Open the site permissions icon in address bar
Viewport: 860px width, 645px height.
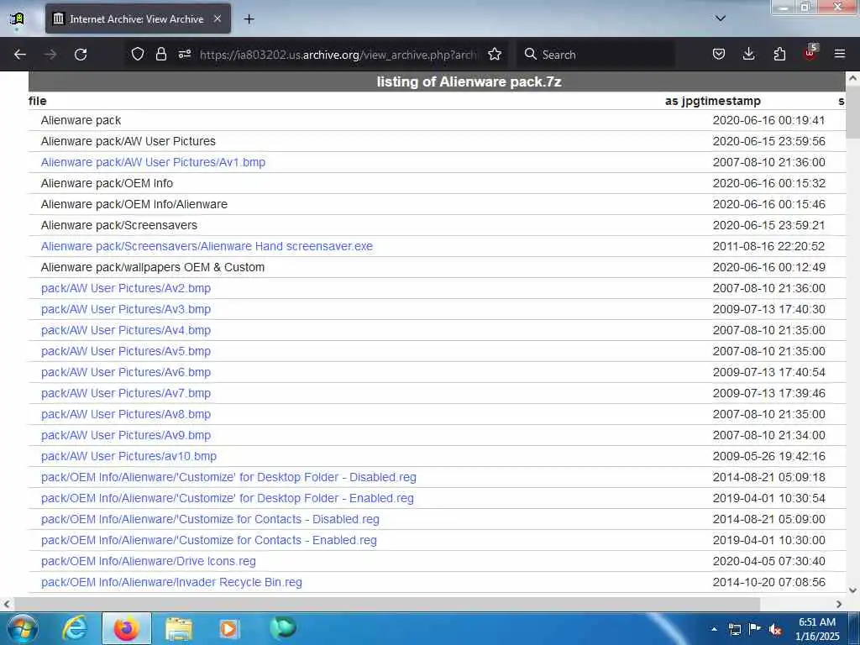click(x=185, y=54)
